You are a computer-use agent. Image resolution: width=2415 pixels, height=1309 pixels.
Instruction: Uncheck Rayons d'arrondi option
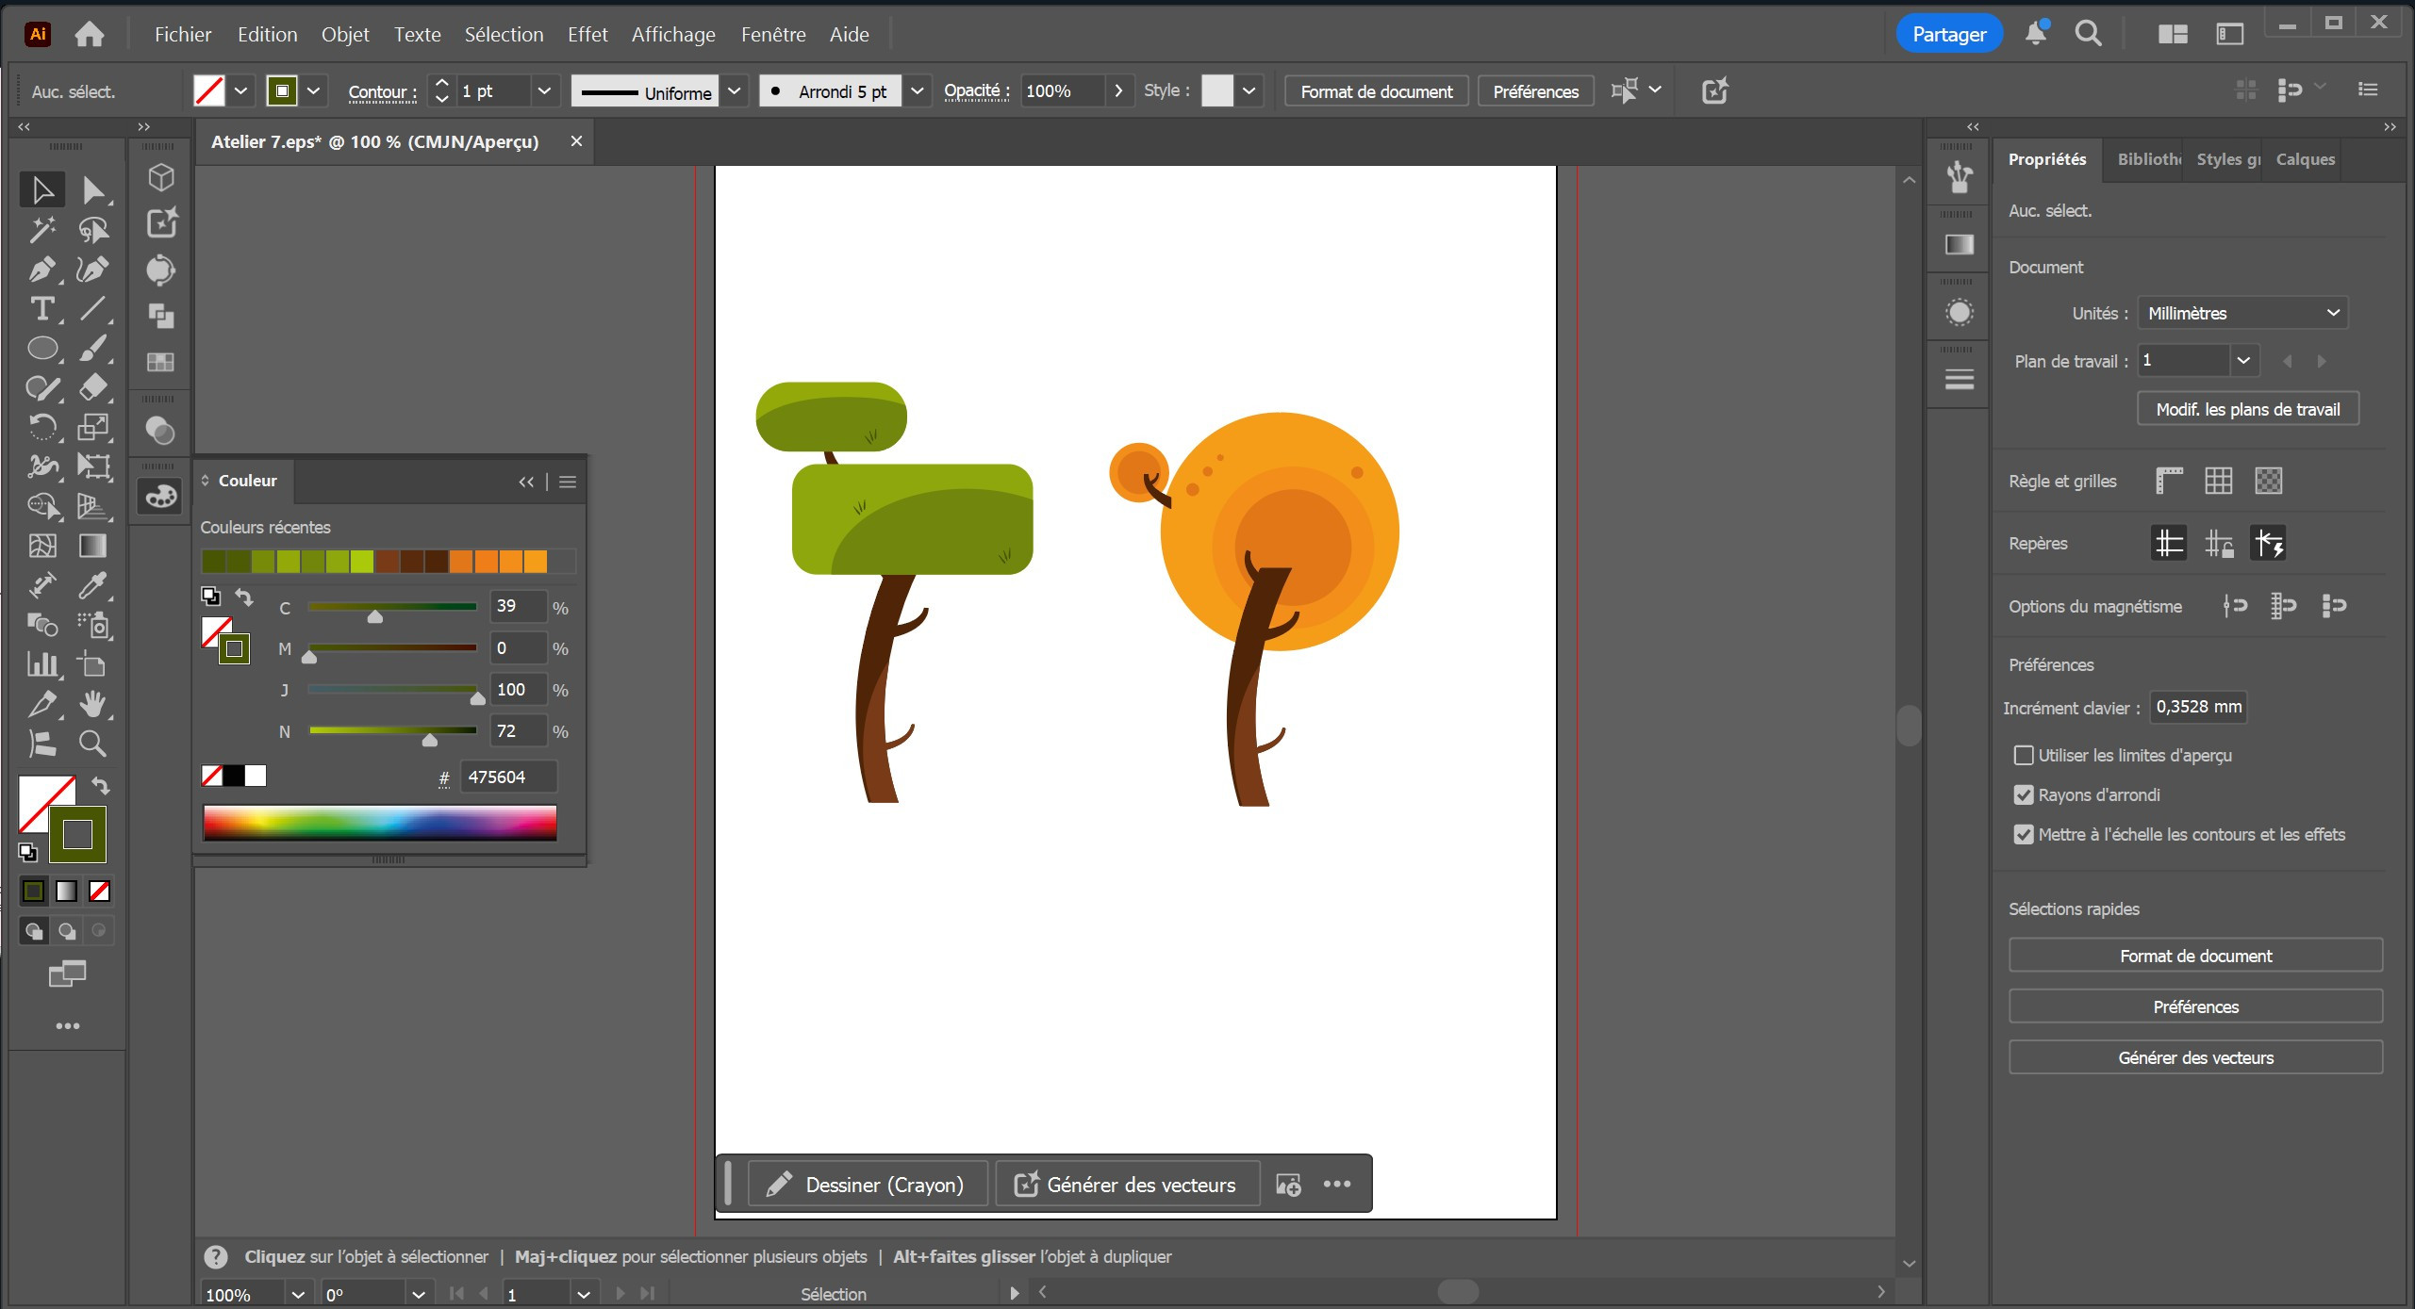coord(2023,794)
